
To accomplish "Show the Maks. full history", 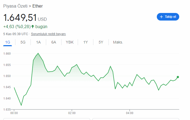I will (118, 42).
